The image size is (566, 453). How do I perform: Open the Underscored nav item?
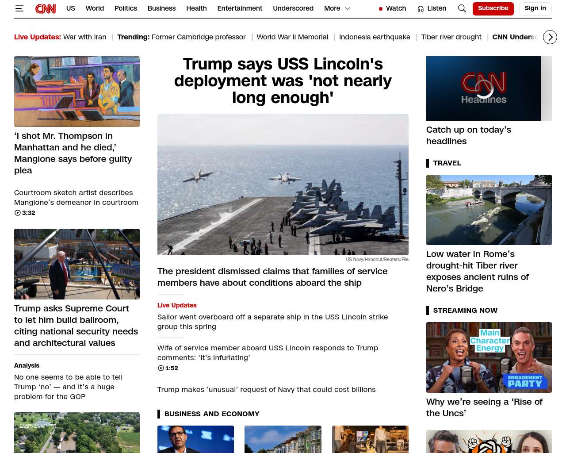pos(293,8)
